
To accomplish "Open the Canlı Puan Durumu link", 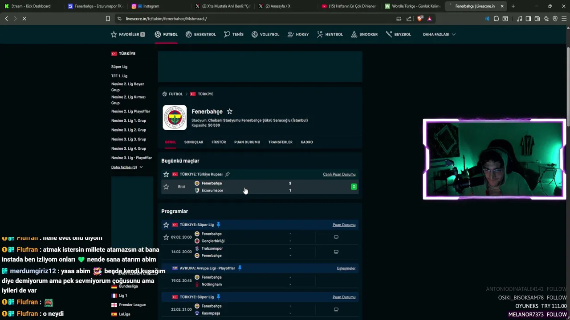I will pos(339,174).
